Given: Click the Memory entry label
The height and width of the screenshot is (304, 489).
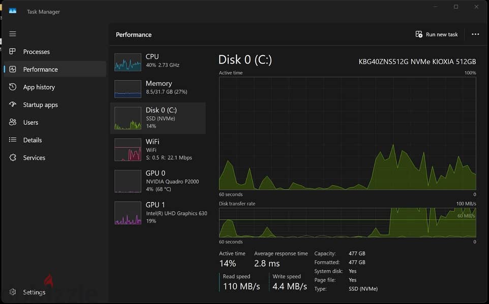Looking at the screenshot, I should tap(159, 83).
